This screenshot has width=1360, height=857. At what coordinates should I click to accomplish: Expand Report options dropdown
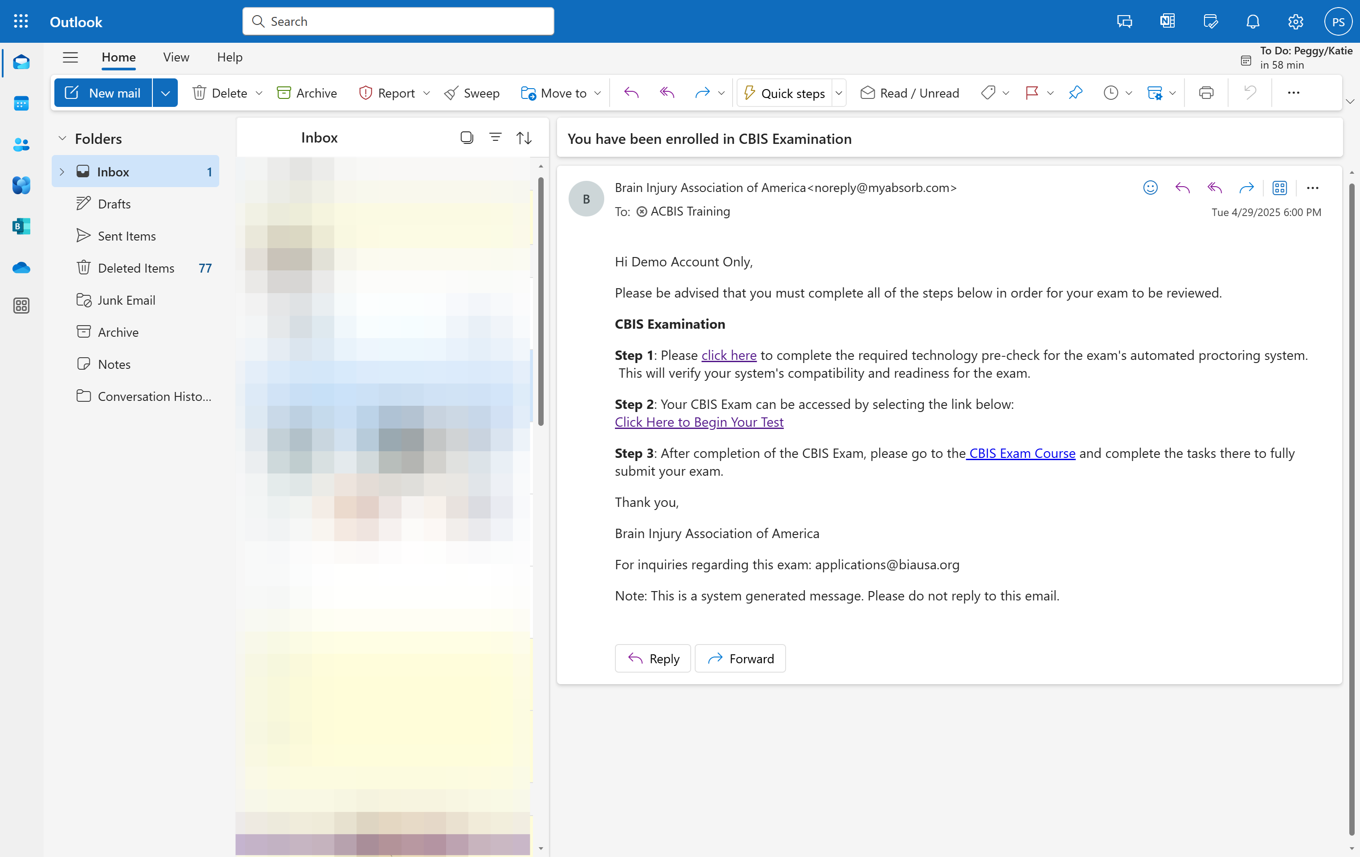coord(426,93)
